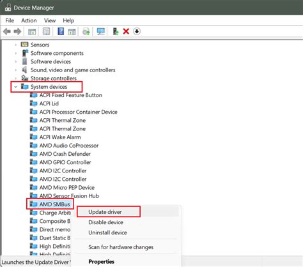Select the AMD SMBus device label

pyautogui.click(x=55, y=204)
